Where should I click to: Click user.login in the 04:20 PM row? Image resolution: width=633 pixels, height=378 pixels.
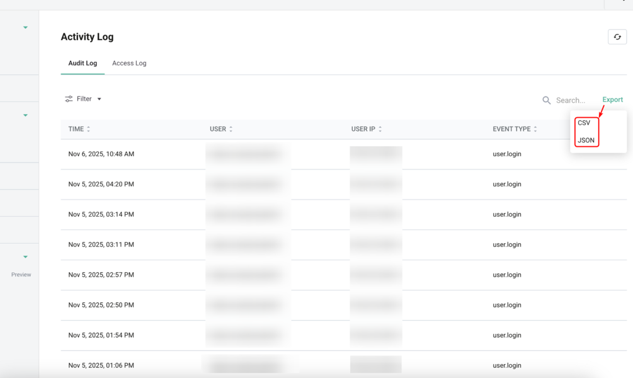click(x=506, y=184)
